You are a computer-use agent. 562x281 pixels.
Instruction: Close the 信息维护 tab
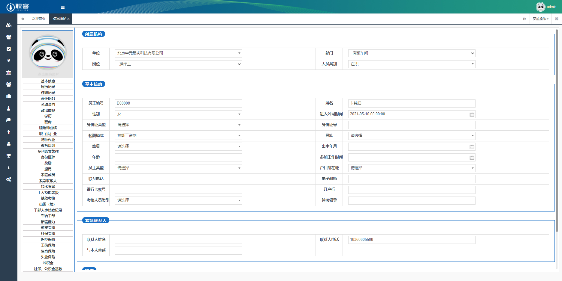(x=68, y=19)
